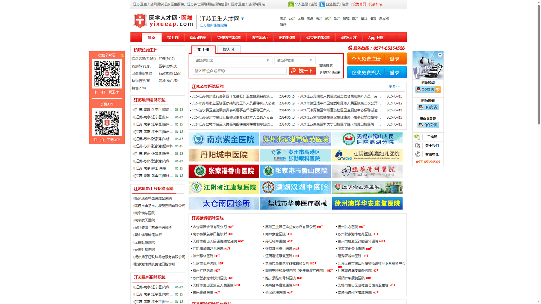Open the 行政管理(2239) category
The width and height of the screenshot is (541, 304).
point(170,74)
